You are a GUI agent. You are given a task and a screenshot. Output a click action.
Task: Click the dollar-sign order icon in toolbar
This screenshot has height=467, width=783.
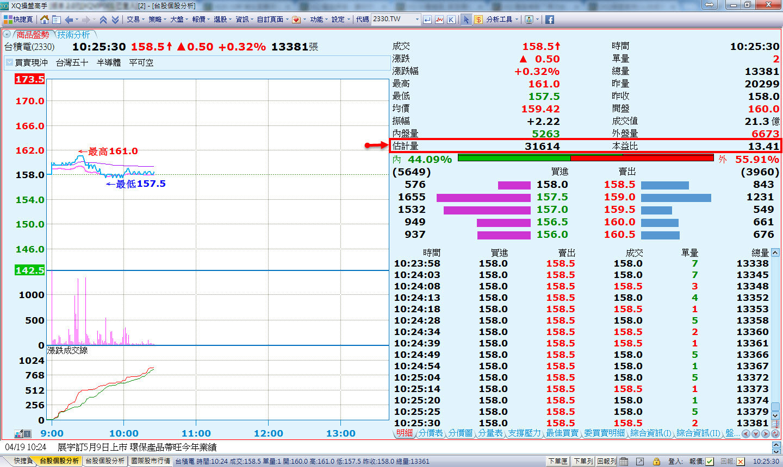coord(478,20)
